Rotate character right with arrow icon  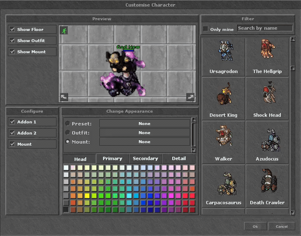click(190, 97)
